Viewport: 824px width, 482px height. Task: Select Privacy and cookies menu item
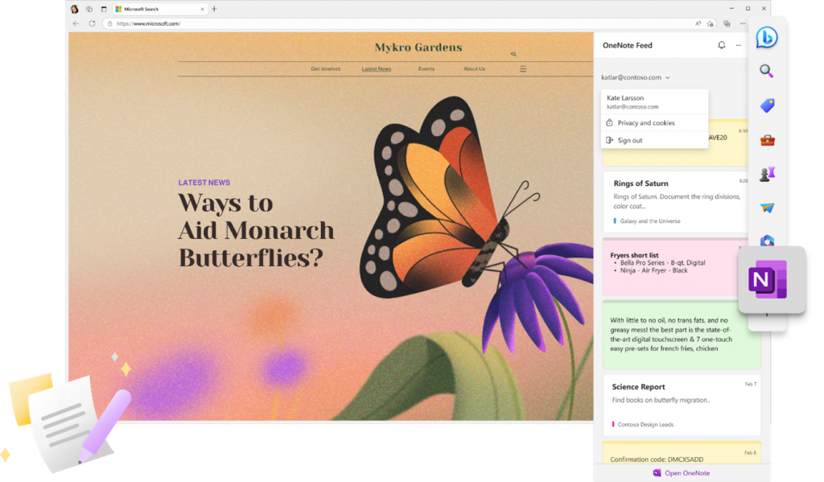click(645, 123)
